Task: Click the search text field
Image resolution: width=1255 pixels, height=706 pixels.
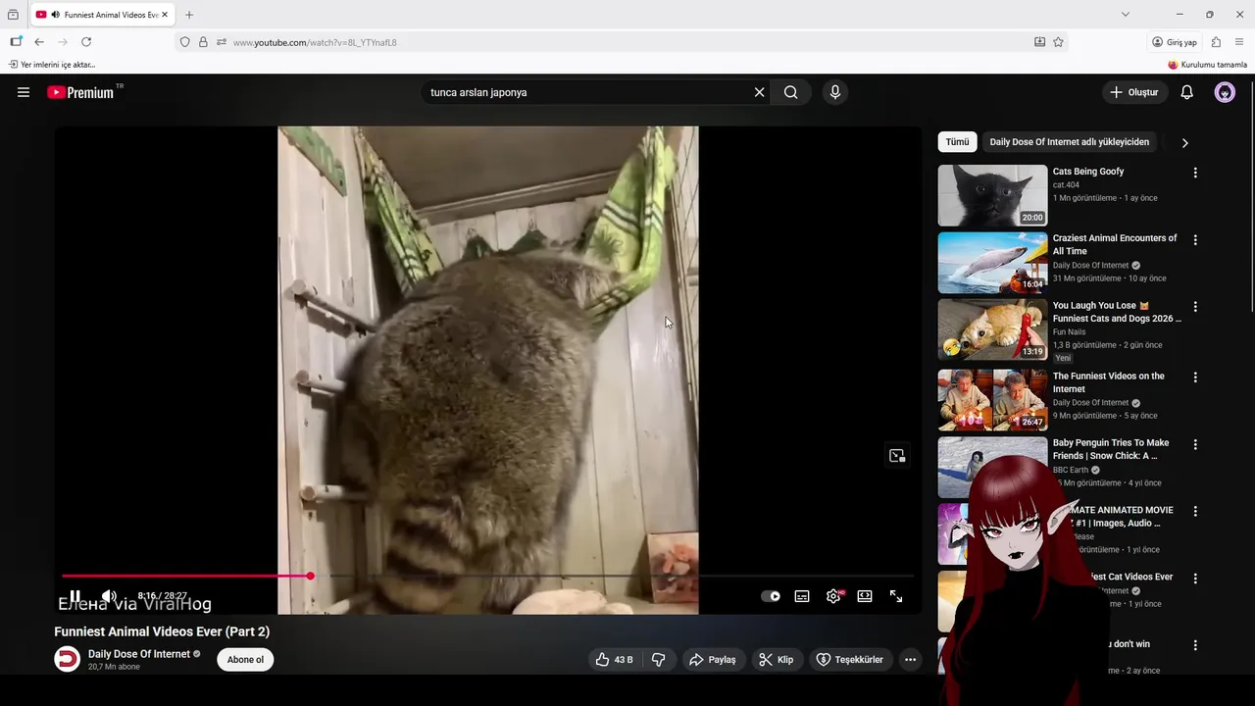Action: [587, 92]
